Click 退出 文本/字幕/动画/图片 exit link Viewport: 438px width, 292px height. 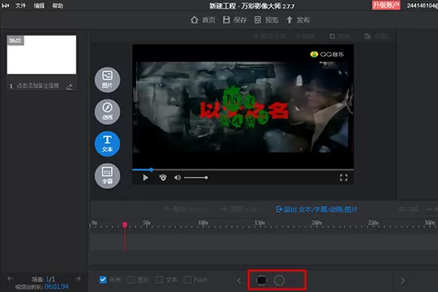click(x=316, y=209)
